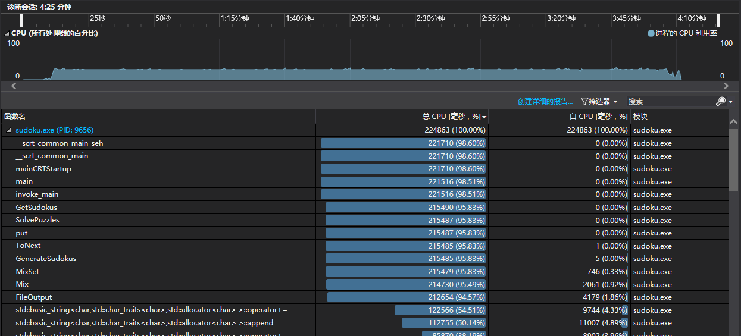Select the SolvePuzzles function row
The height and width of the screenshot is (336, 741).
click(x=364, y=220)
